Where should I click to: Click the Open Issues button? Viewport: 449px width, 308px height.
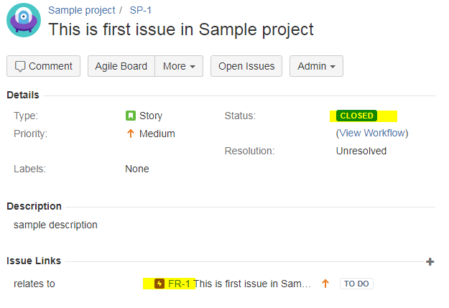[x=246, y=66]
